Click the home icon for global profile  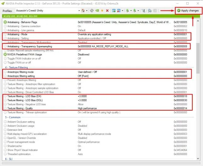(83, 11)
